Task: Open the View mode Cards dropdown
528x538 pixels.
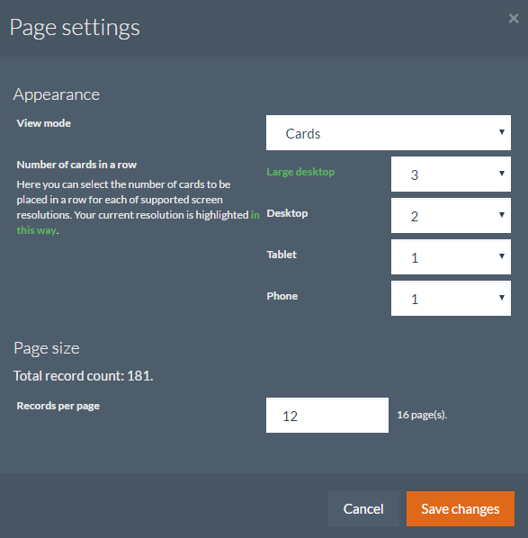Action: 388,133
